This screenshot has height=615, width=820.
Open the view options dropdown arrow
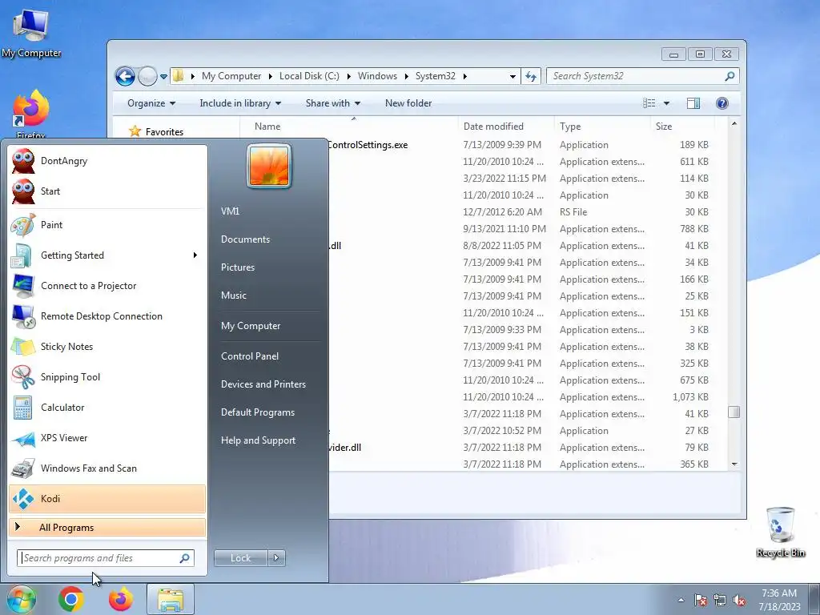(x=666, y=103)
